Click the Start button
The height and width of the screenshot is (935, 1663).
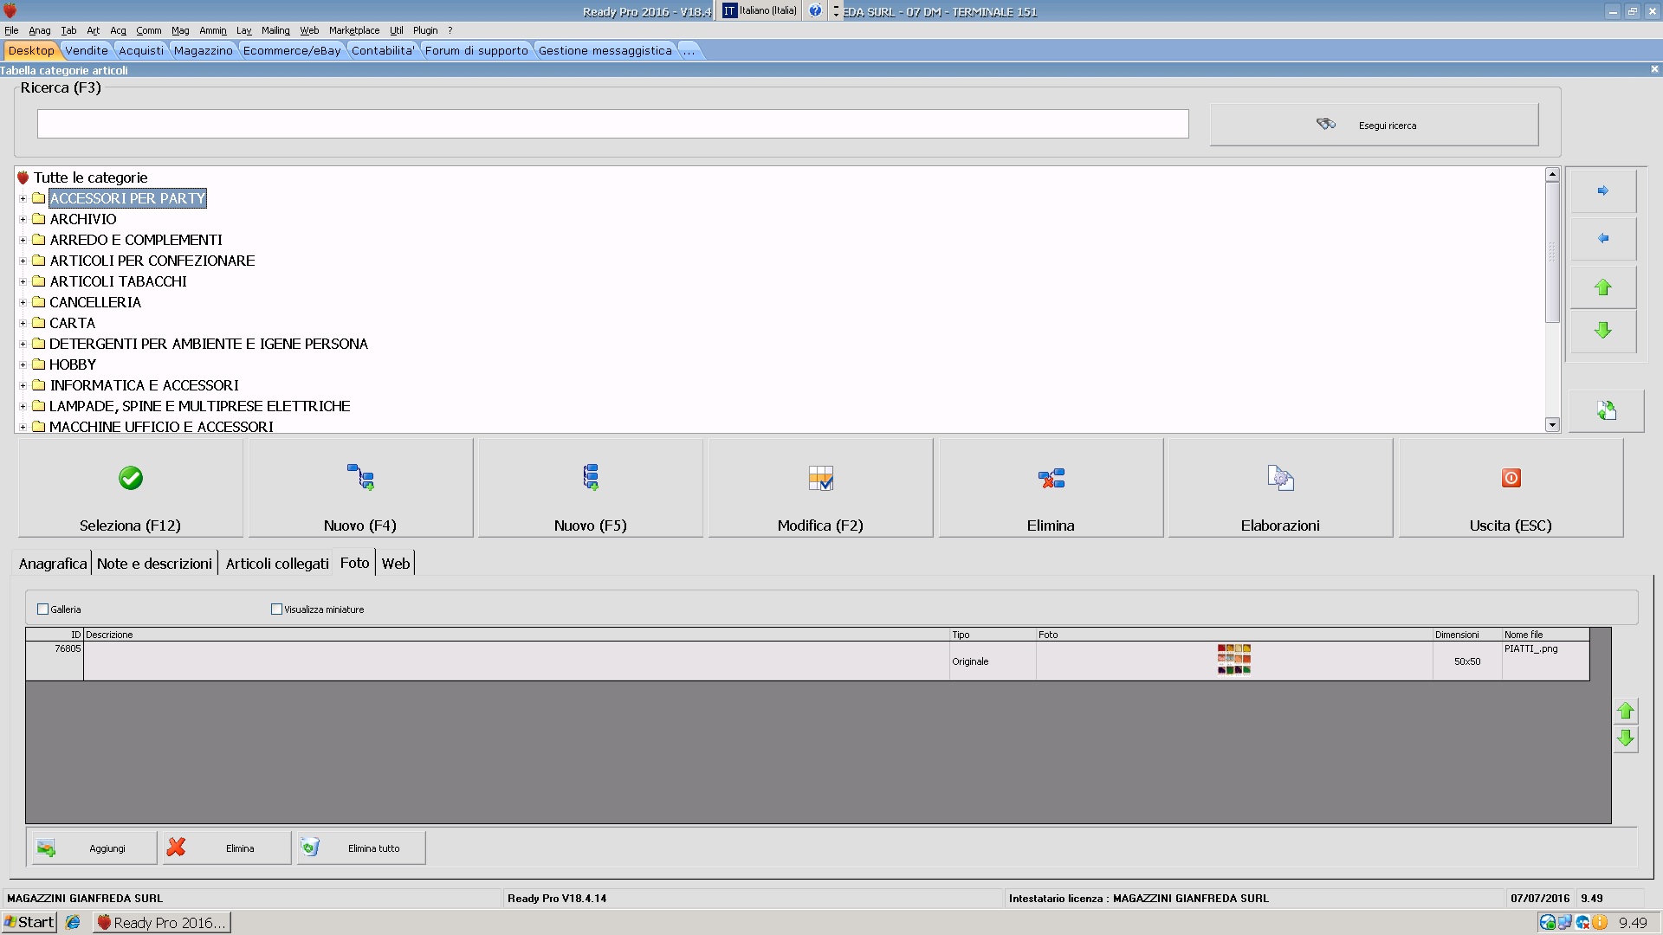pyautogui.click(x=29, y=922)
